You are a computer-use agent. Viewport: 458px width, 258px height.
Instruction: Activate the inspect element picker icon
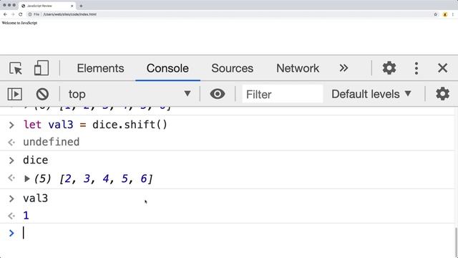tap(16, 68)
